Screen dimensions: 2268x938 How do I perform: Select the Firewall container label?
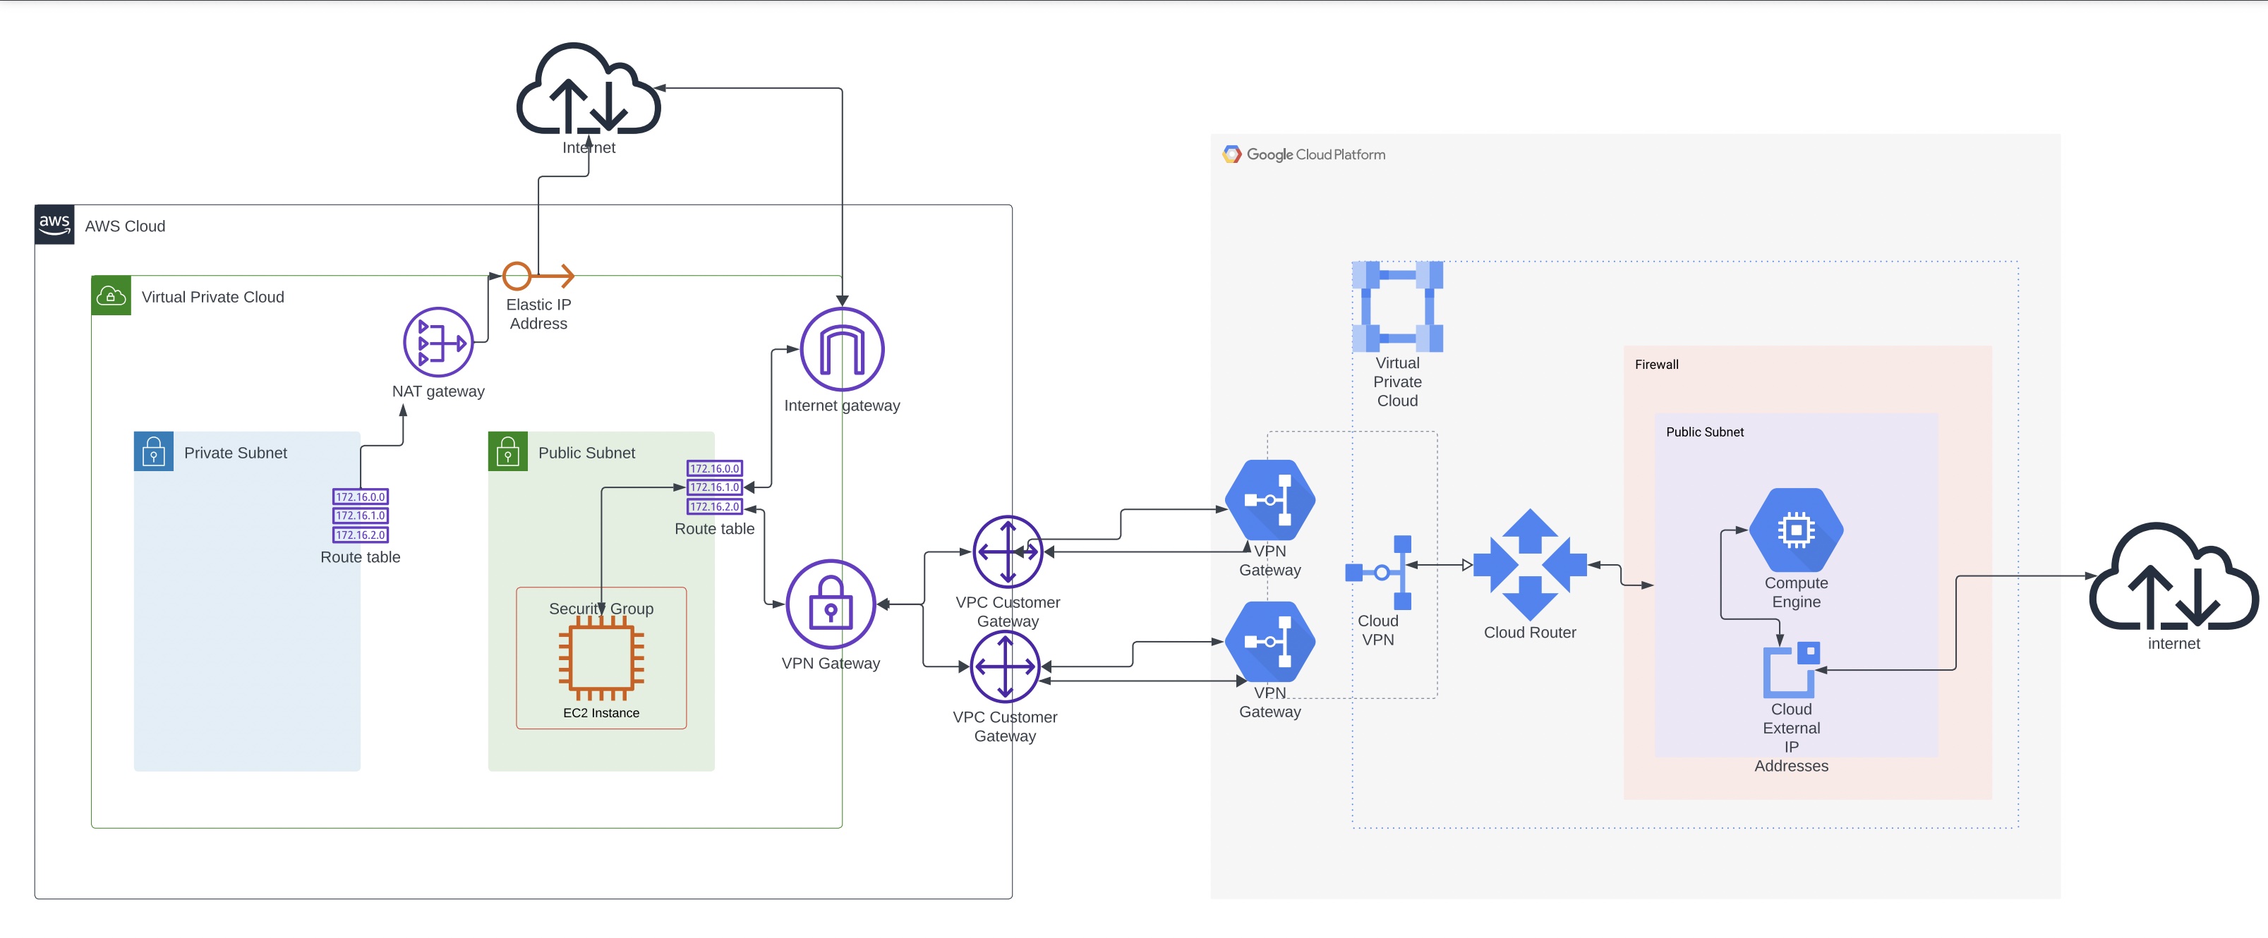(x=1655, y=365)
